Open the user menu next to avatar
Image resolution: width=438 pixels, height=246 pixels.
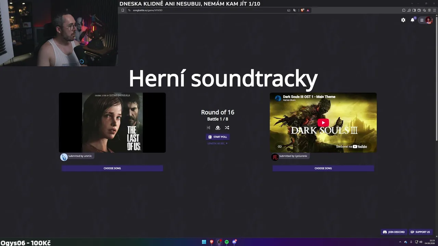(422, 20)
